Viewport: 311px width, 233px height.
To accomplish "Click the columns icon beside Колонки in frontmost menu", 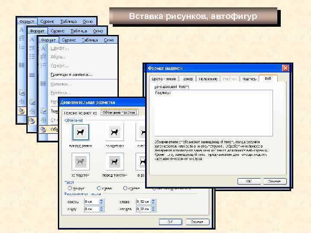I will [43, 84].
